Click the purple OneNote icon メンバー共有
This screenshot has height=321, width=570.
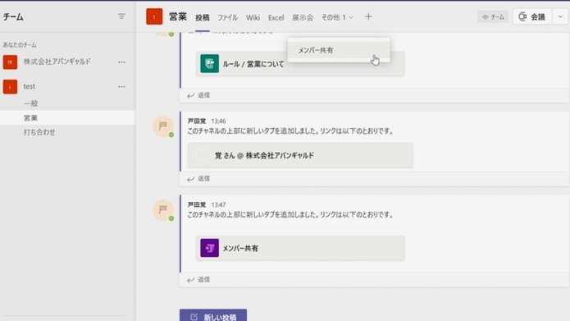pyautogui.click(x=209, y=248)
